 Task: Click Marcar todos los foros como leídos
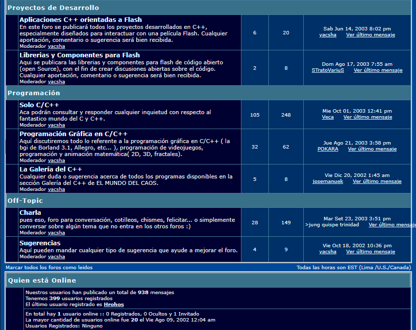(x=49, y=268)
